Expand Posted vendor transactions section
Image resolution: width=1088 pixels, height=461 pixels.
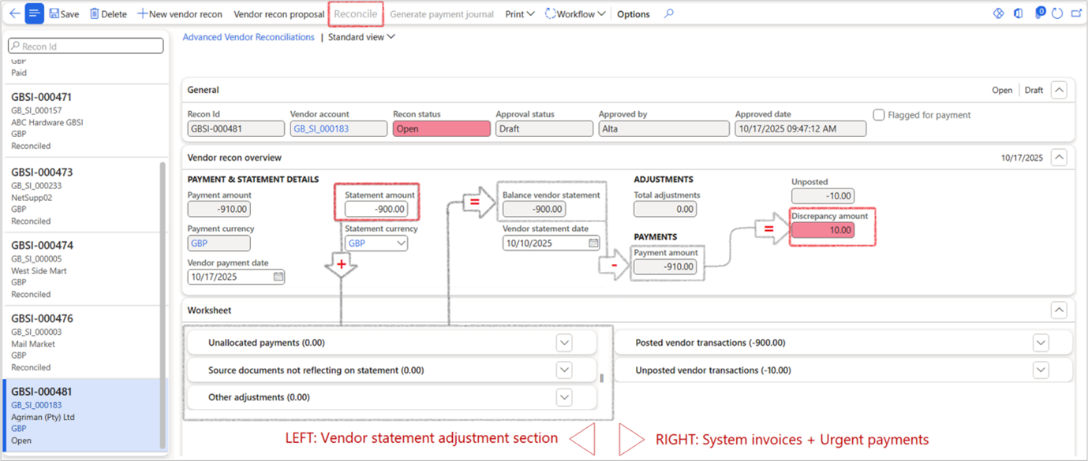(1041, 343)
